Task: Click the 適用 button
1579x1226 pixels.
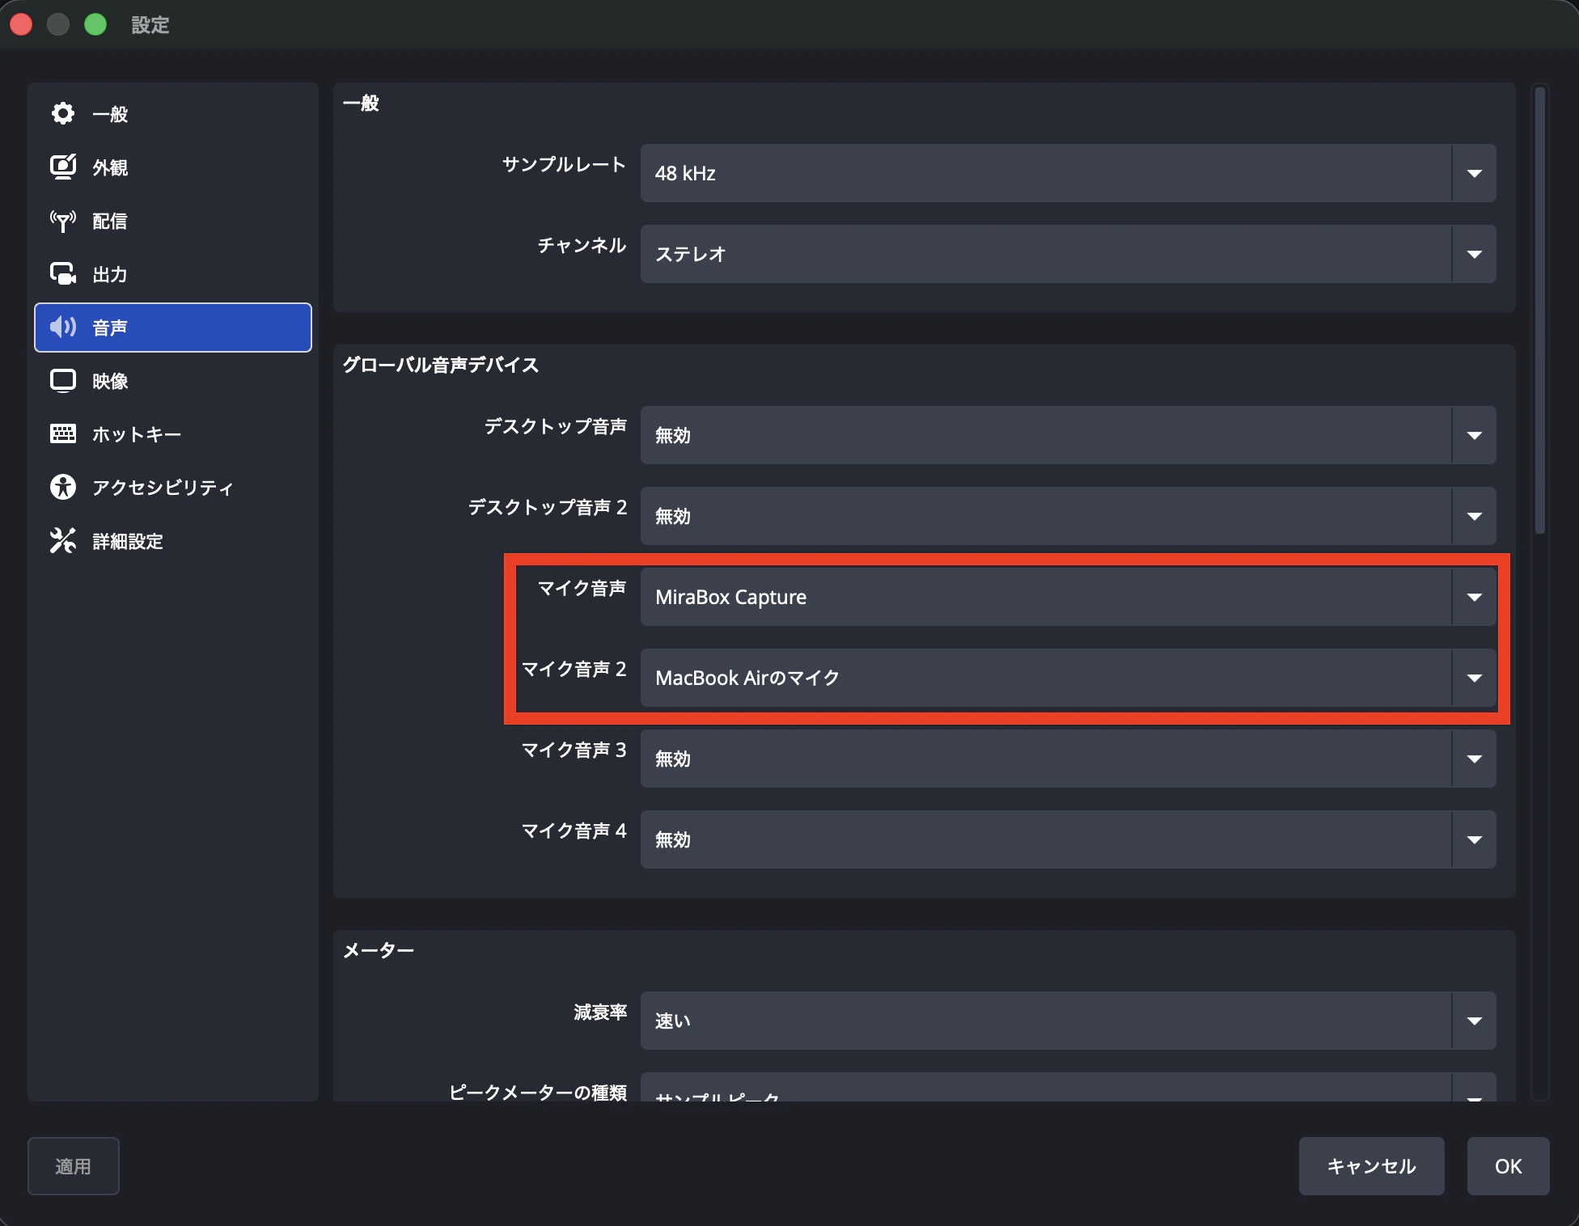Action: [x=74, y=1166]
